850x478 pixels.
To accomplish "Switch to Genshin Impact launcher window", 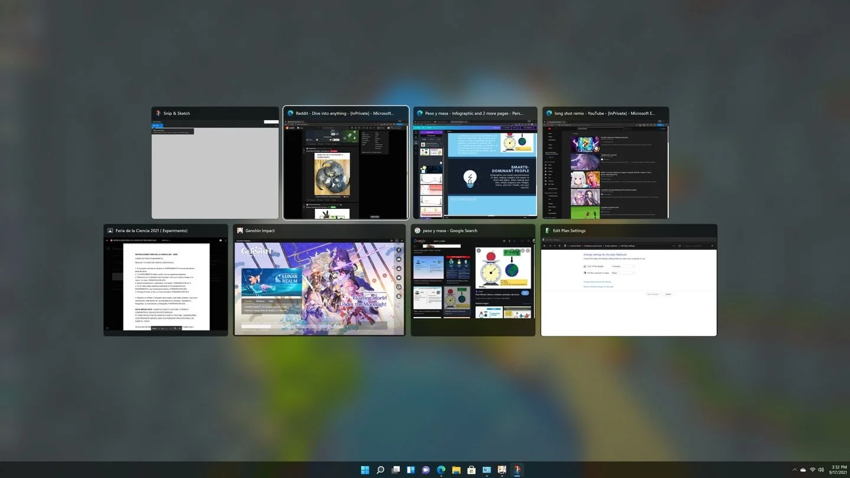I will [319, 280].
